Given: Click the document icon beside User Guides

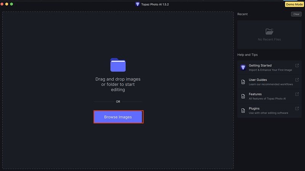Looking at the screenshot, I should click(243, 82).
